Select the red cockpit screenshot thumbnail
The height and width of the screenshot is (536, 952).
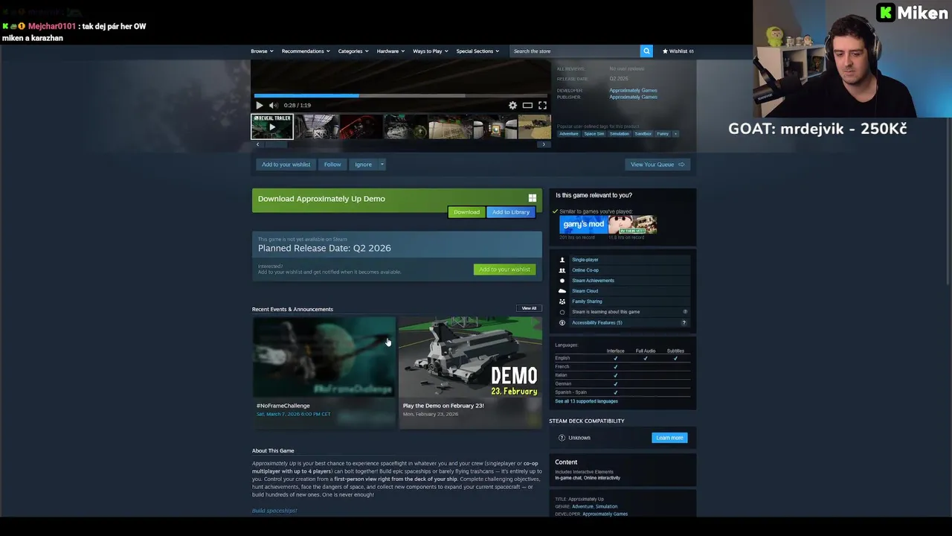click(361, 127)
